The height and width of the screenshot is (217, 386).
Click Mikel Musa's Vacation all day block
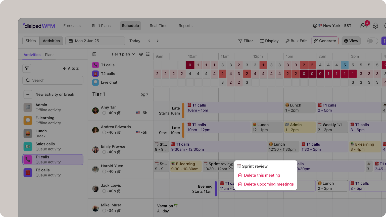click(167, 208)
